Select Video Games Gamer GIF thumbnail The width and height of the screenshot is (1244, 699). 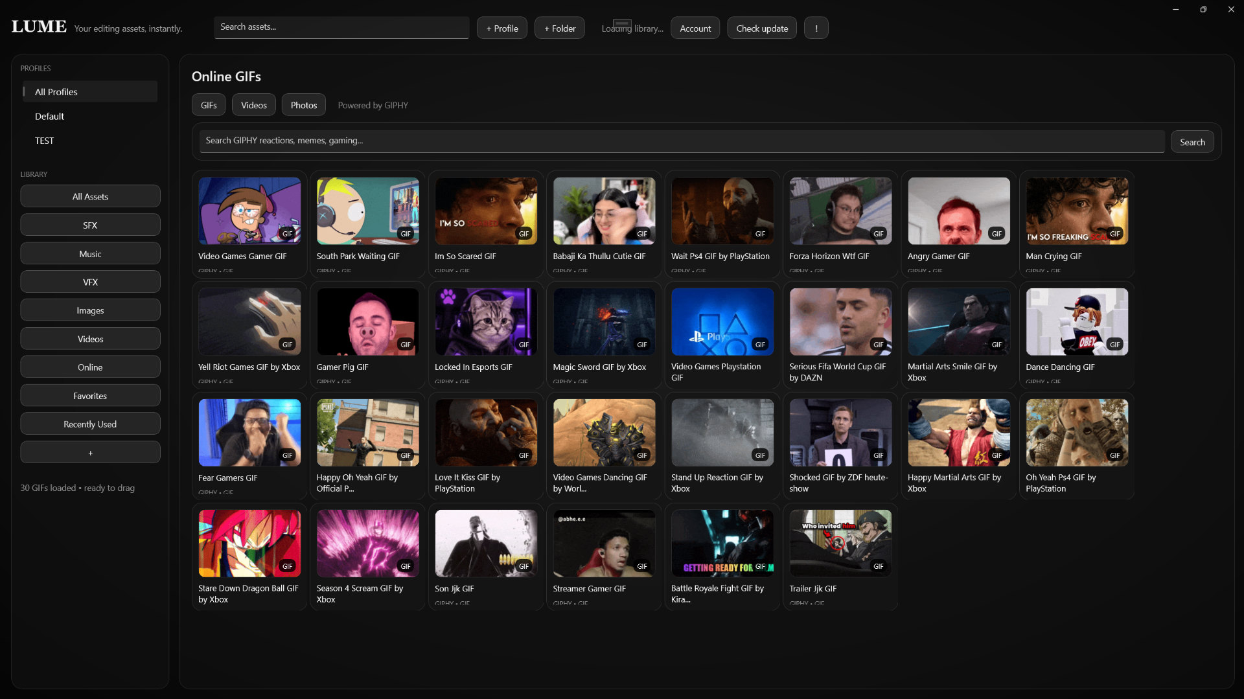coord(249,211)
